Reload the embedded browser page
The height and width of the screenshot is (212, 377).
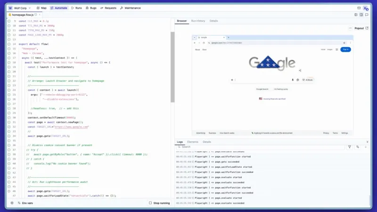coord(204,43)
